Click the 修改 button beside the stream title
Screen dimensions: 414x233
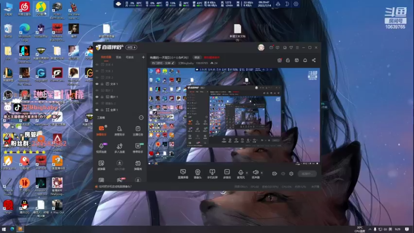click(197, 57)
